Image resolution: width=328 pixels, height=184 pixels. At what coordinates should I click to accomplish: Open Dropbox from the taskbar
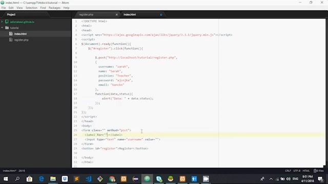pos(65,179)
